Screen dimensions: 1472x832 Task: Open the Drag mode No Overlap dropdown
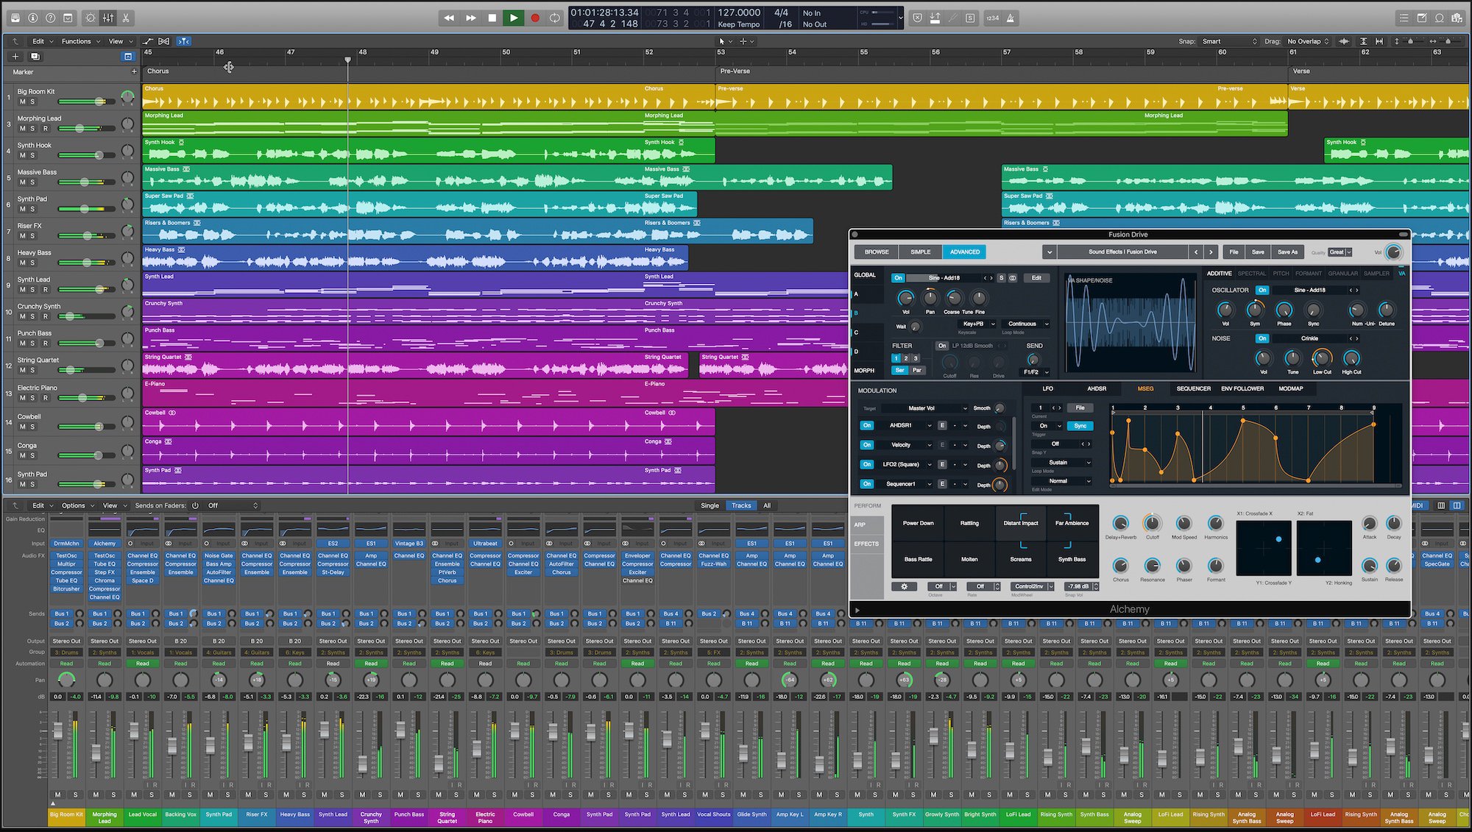pyautogui.click(x=1308, y=41)
